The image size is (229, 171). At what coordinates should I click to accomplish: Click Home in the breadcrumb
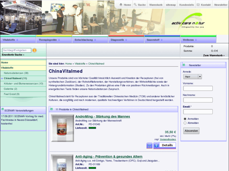click(x=68, y=64)
